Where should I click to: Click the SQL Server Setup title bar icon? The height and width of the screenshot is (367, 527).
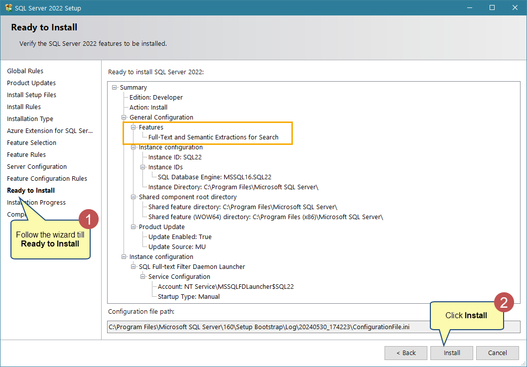click(x=8, y=8)
